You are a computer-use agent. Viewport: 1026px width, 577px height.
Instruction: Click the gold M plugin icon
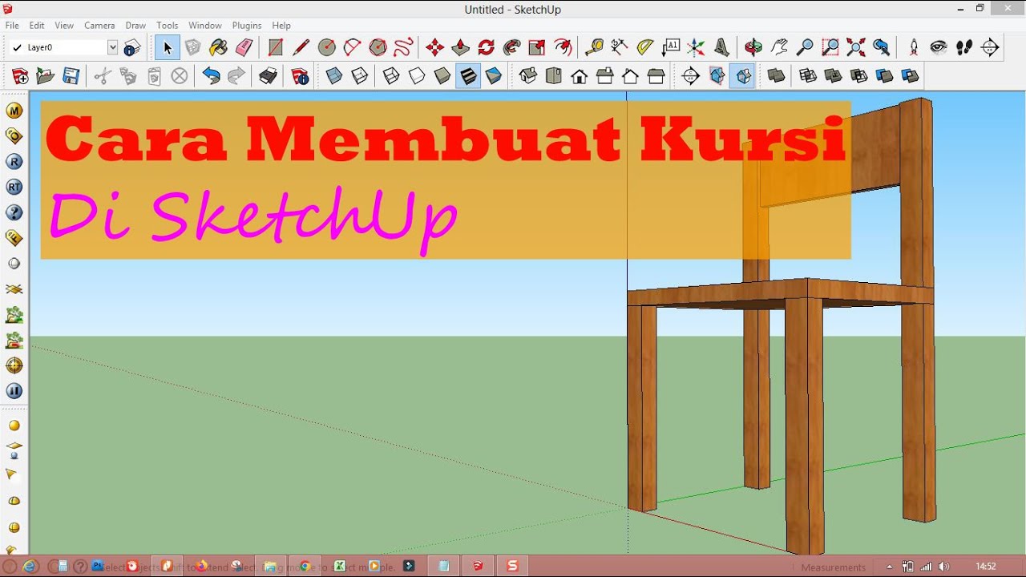point(14,111)
